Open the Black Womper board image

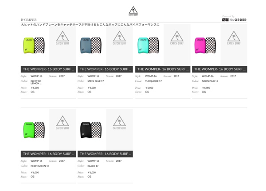(x=91, y=130)
